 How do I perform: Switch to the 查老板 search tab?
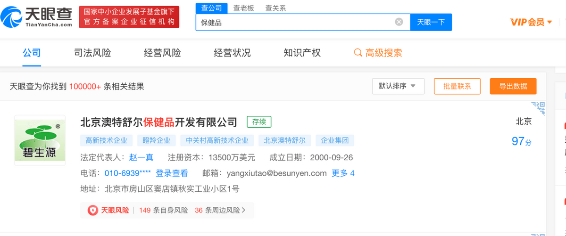point(243,8)
